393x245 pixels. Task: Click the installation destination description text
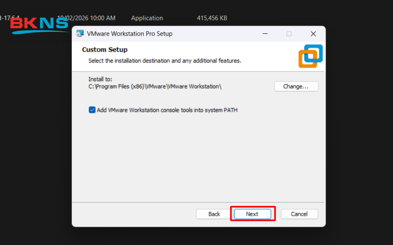point(165,61)
